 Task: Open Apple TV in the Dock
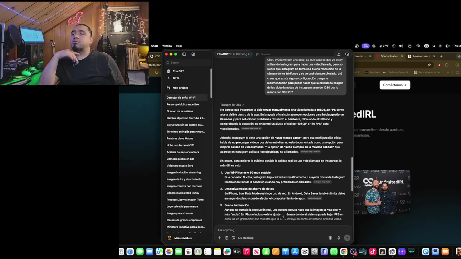[x=237, y=252]
